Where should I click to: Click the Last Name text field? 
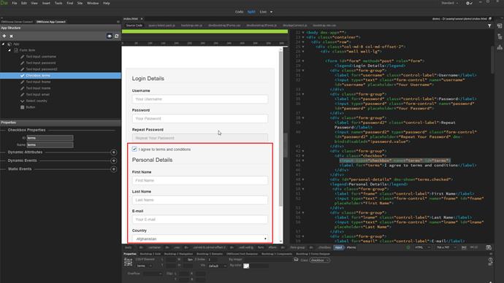200,201
